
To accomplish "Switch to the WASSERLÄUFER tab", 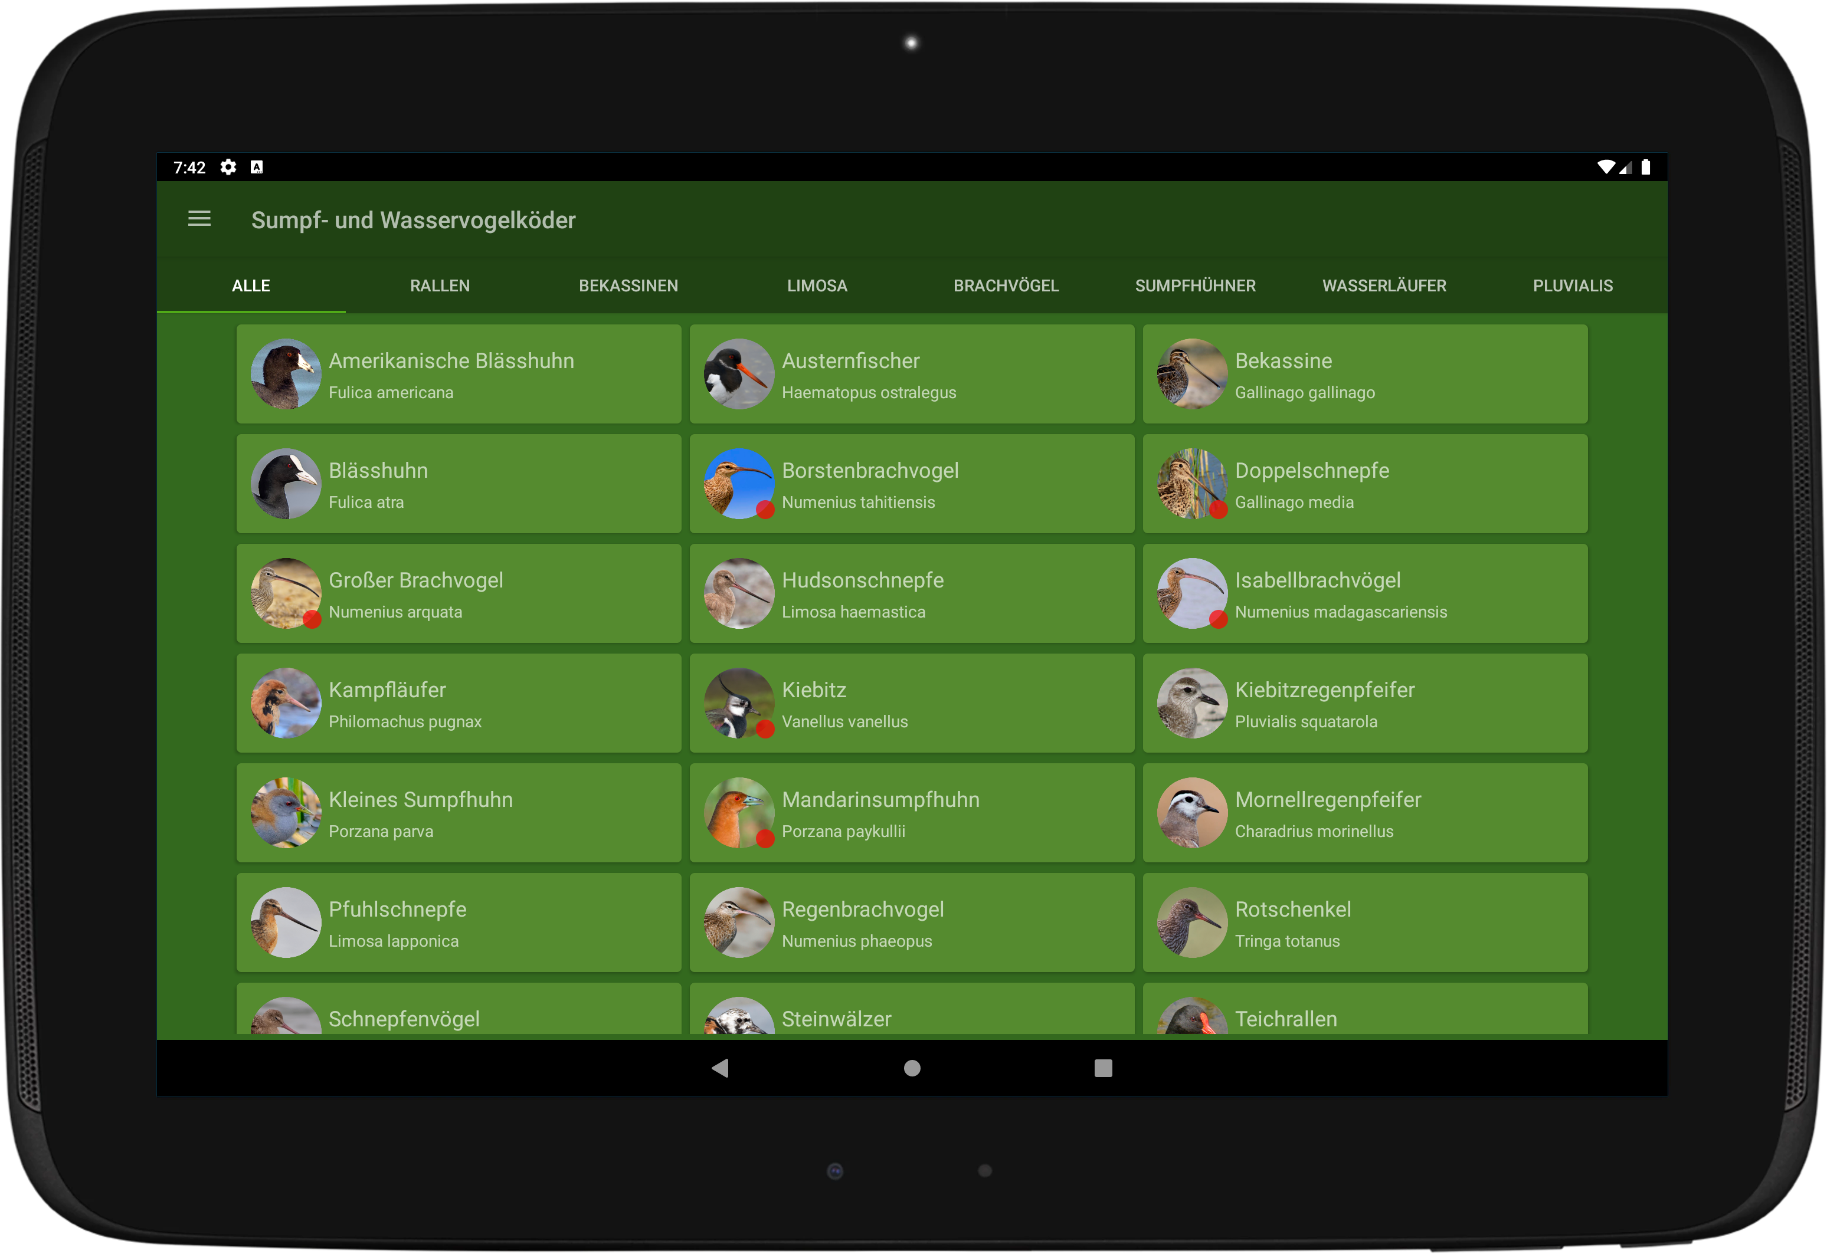I will pyautogui.click(x=1384, y=286).
